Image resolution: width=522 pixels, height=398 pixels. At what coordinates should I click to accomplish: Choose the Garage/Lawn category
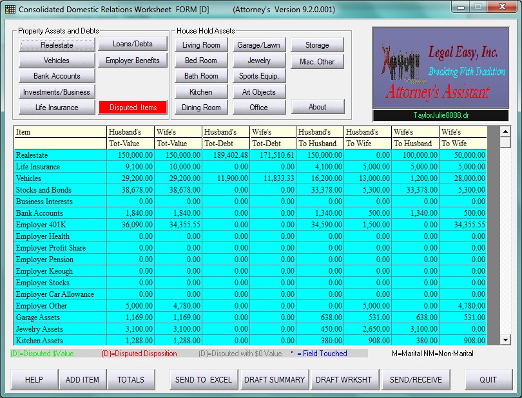[259, 45]
